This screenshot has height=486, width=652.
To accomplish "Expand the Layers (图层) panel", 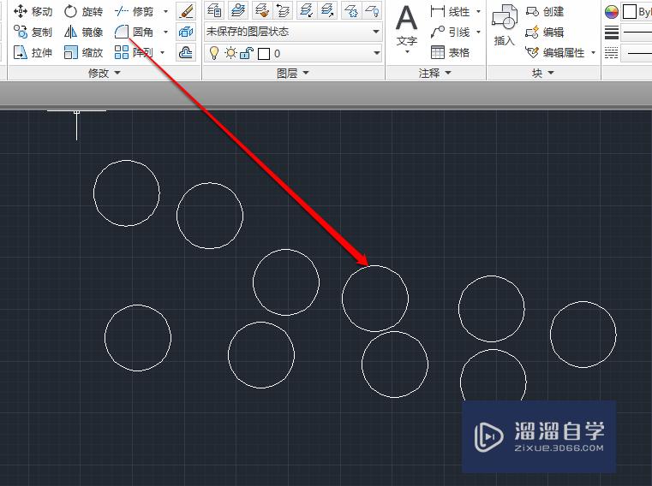I will coord(293,73).
